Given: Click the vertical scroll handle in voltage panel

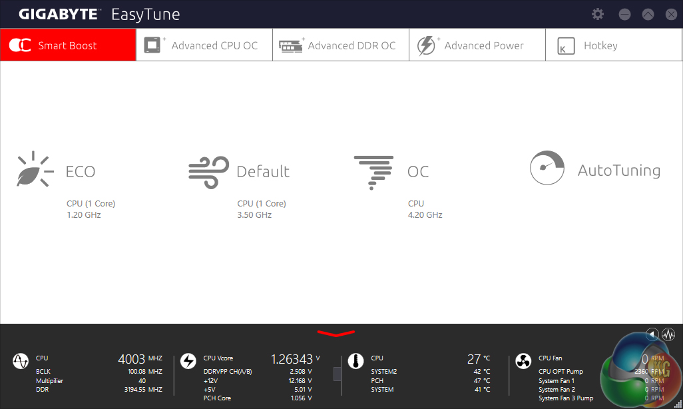Looking at the screenshot, I should click(x=337, y=374).
